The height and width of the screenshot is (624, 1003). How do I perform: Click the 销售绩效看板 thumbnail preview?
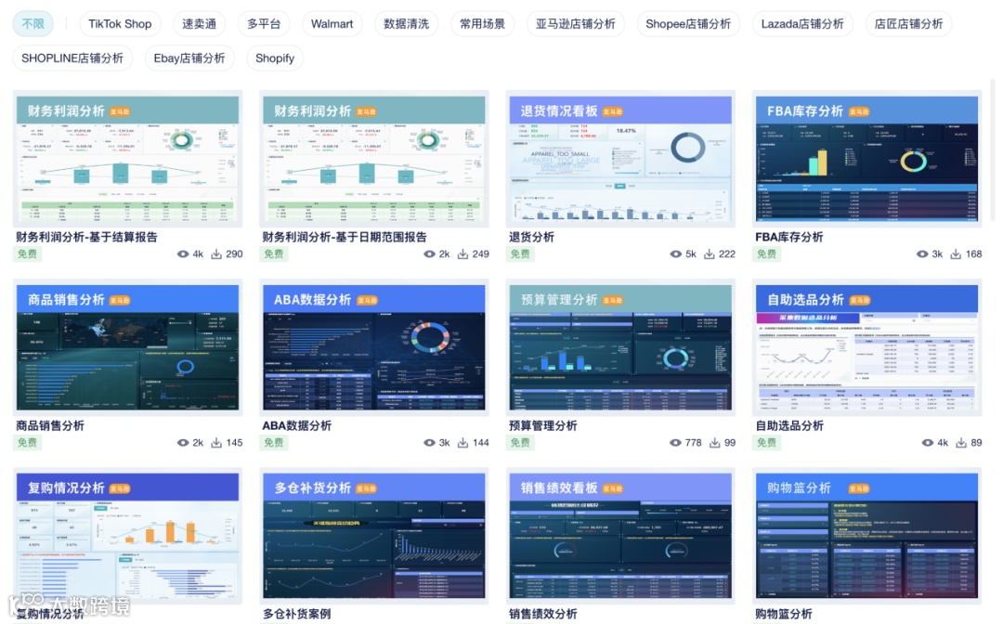pyautogui.click(x=619, y=535)
